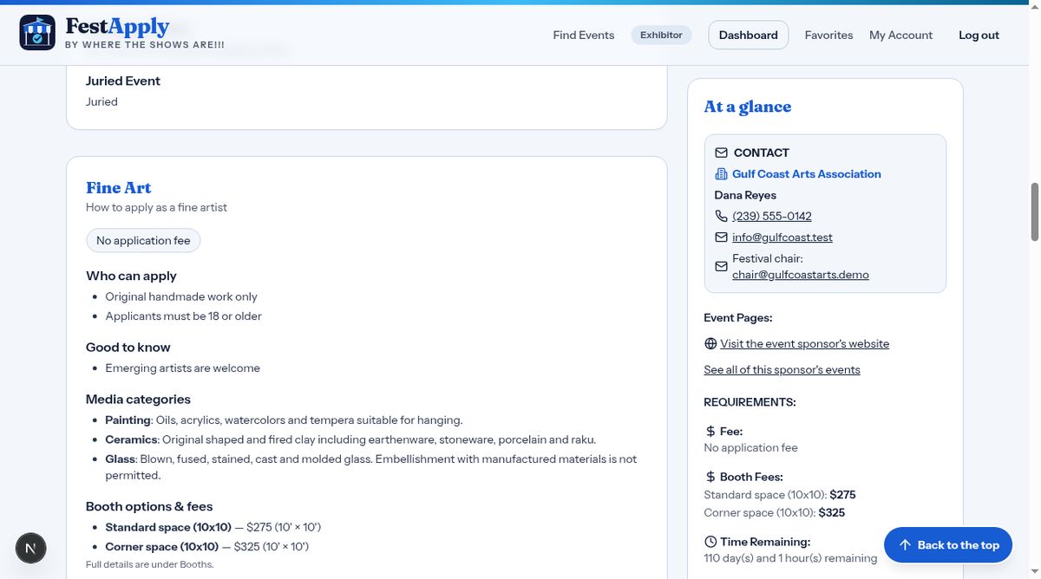This screenshot has width=1041, height=579.
Task: Click the Original handmade work only bullet
Action: [181, 296]
